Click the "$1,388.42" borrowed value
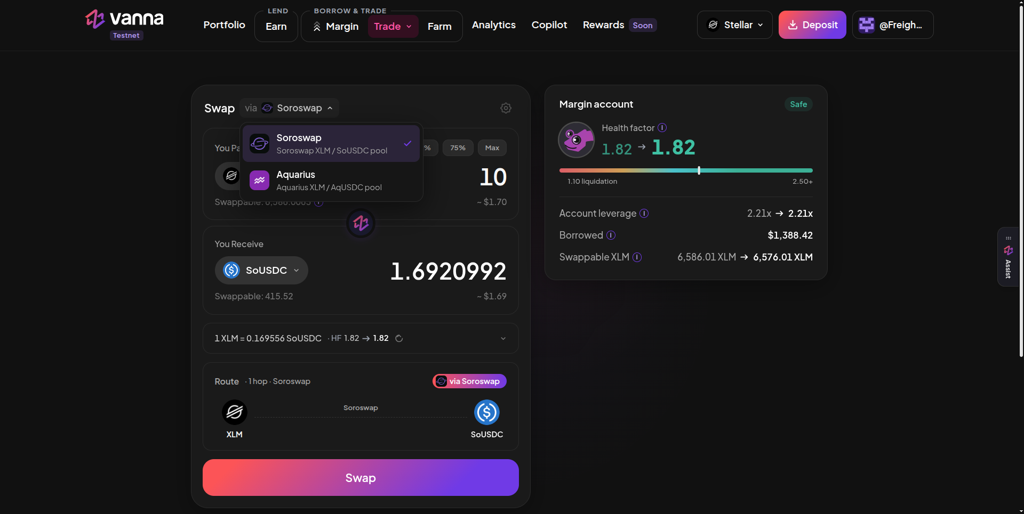 pyautogui.click(x=790, y=235)
